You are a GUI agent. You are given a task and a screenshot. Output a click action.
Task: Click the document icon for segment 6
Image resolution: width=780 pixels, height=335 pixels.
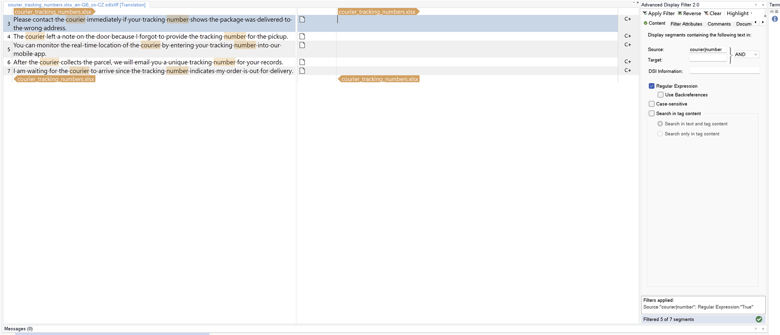tap(302, 62)
